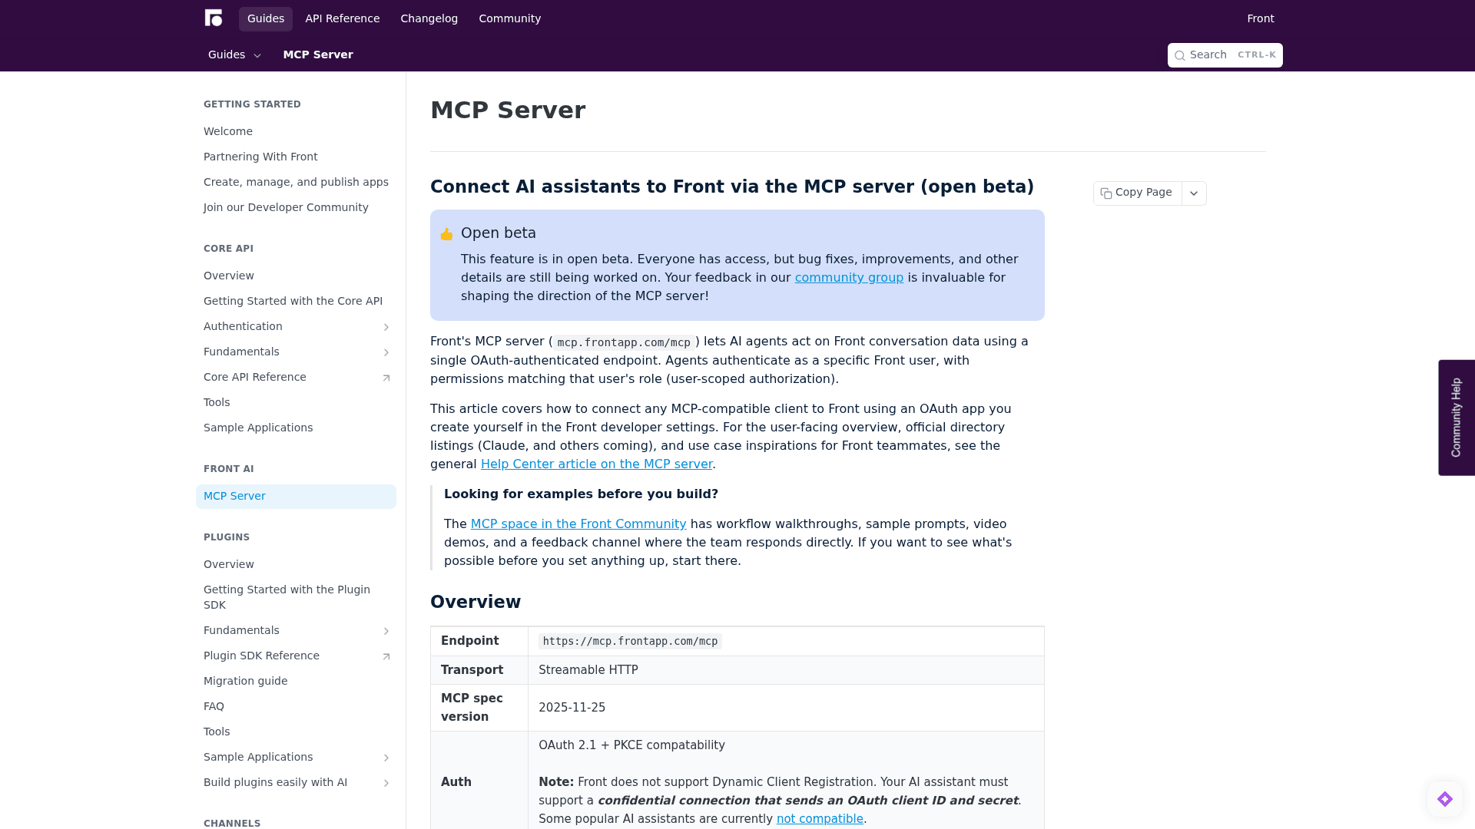Open the Copy Page dropdown arrow
The height and width of the screenshot is (829, 1475).
click(x=1194, y=193)
